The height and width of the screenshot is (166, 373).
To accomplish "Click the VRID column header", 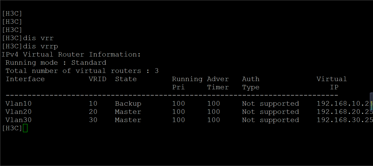I will coord(97,79).
